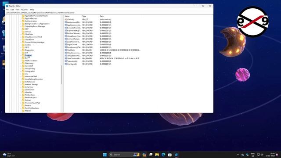281x158 pixels.
Task: Select the IrisClientRefresh value name
Action: pos(73,39)
